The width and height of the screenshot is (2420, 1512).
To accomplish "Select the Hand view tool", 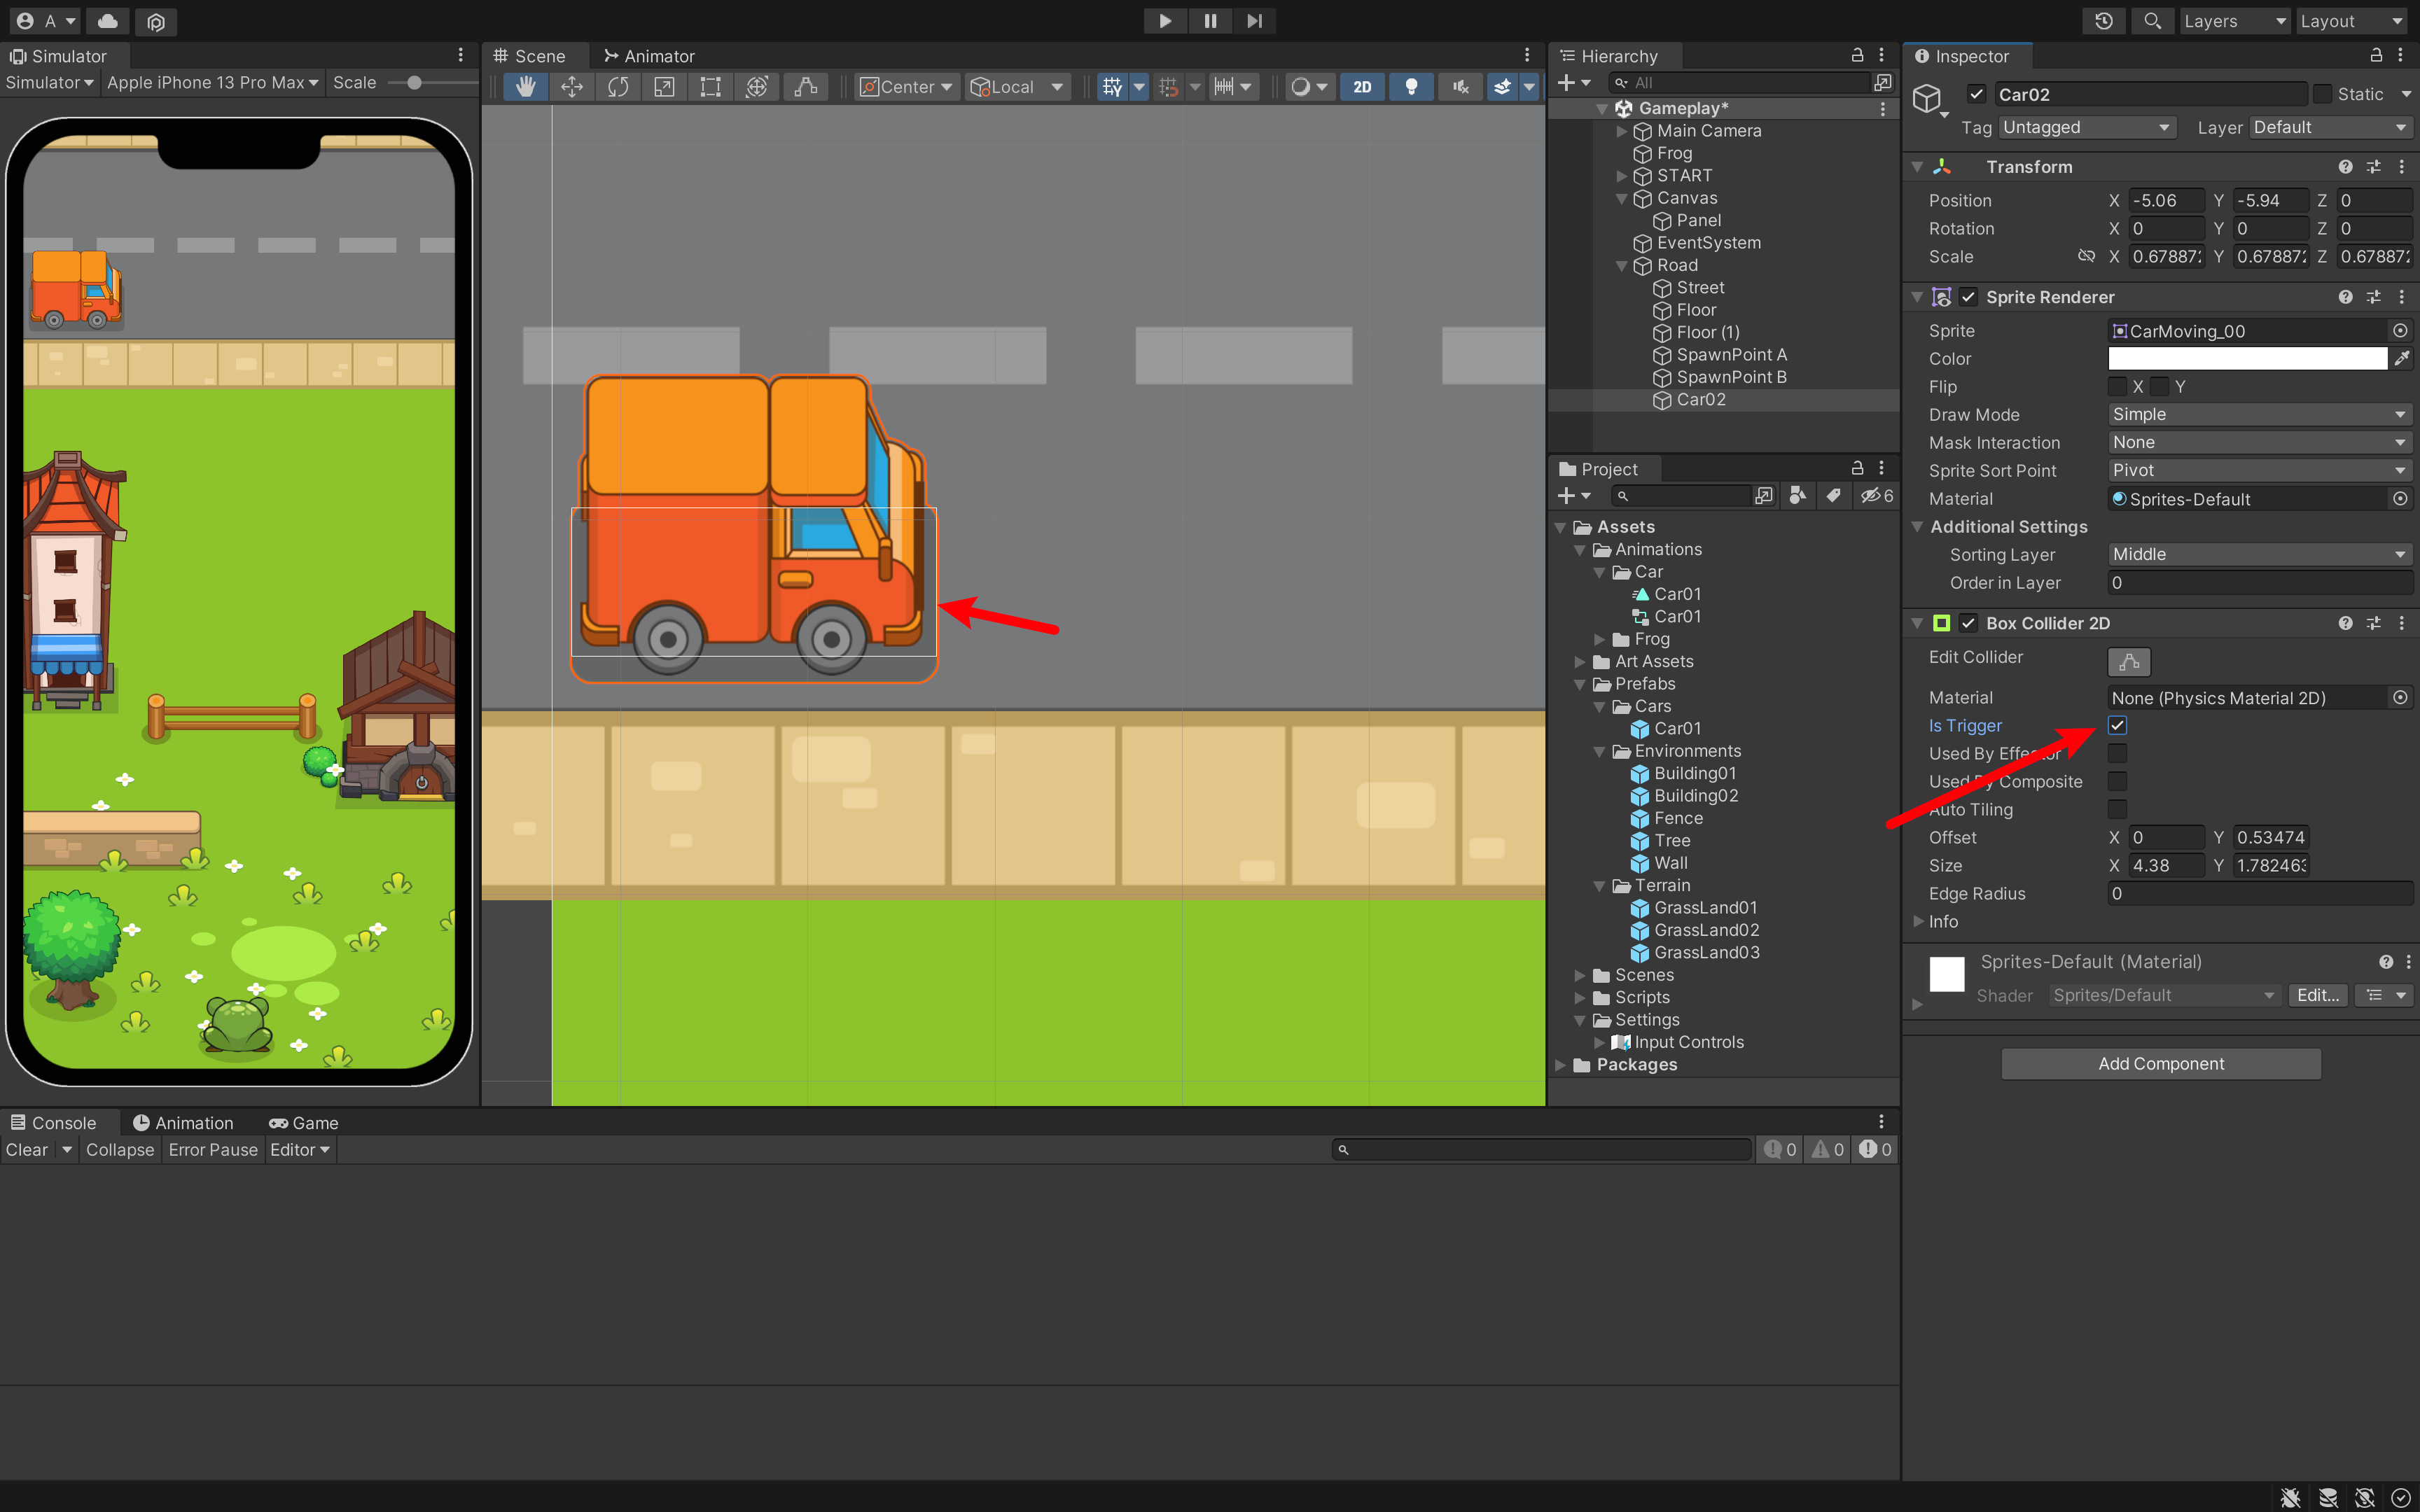I will (525, 87).
